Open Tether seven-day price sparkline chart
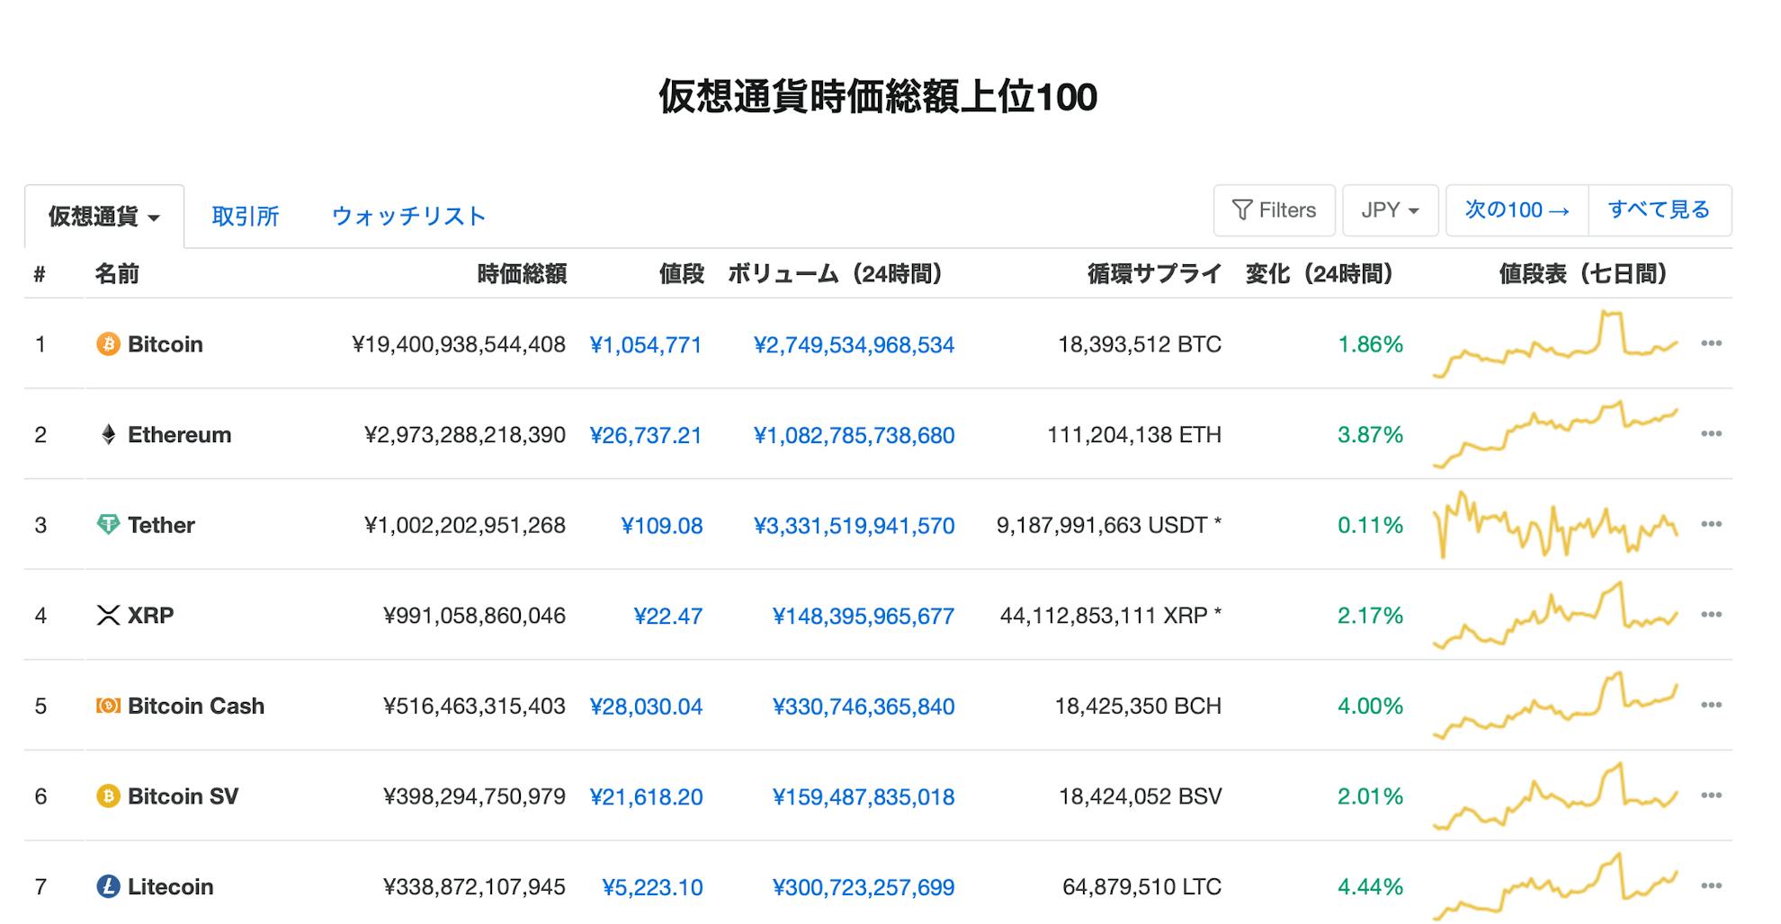 (x=1555, y=525)
